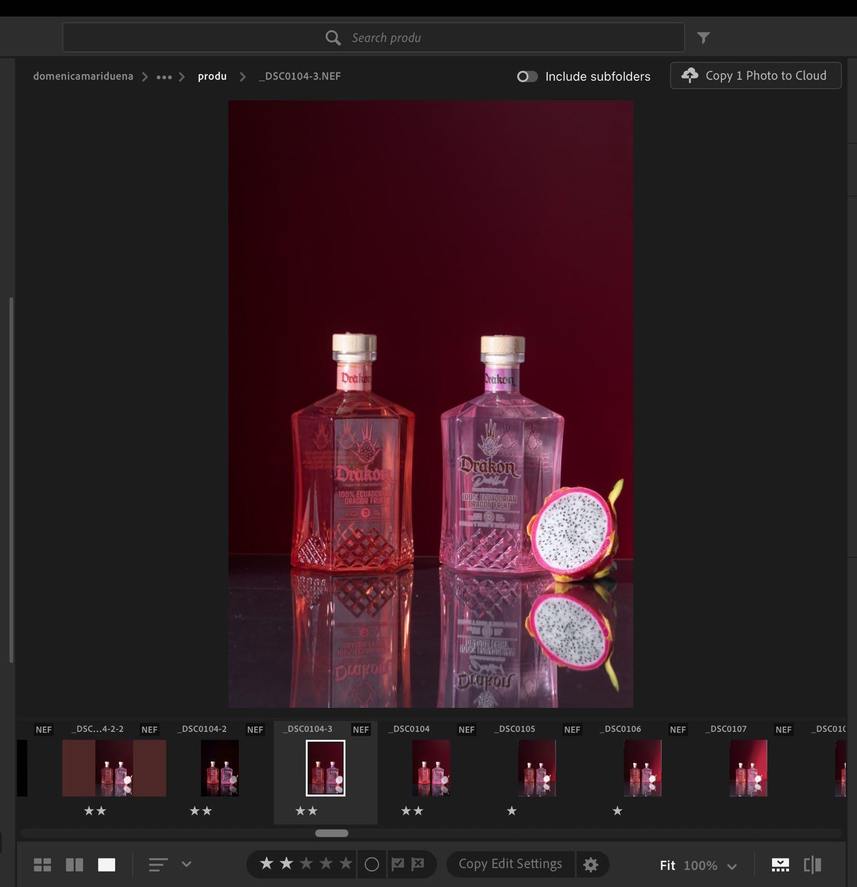
Task: Choose the _DSC0106 thumbnail
Action: pyautogui.click(x=643, y=768)
